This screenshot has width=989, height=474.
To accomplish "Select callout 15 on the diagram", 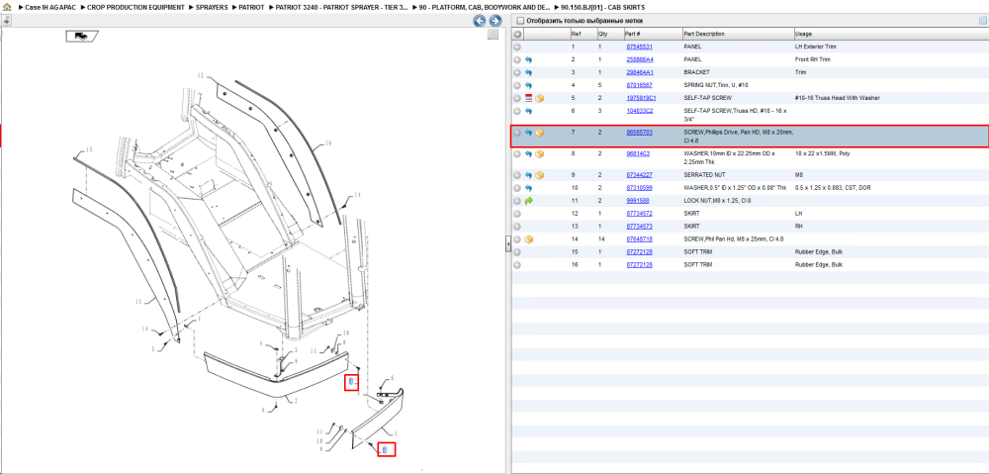I will [x=89, y=149].
